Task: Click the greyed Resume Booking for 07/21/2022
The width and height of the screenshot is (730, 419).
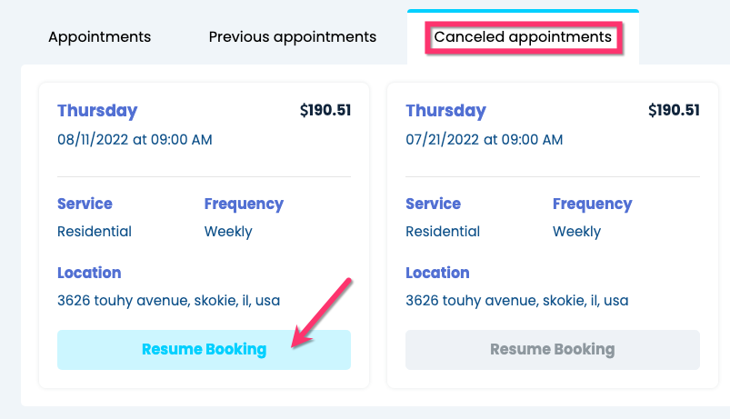Action: [x=552, y=349]
